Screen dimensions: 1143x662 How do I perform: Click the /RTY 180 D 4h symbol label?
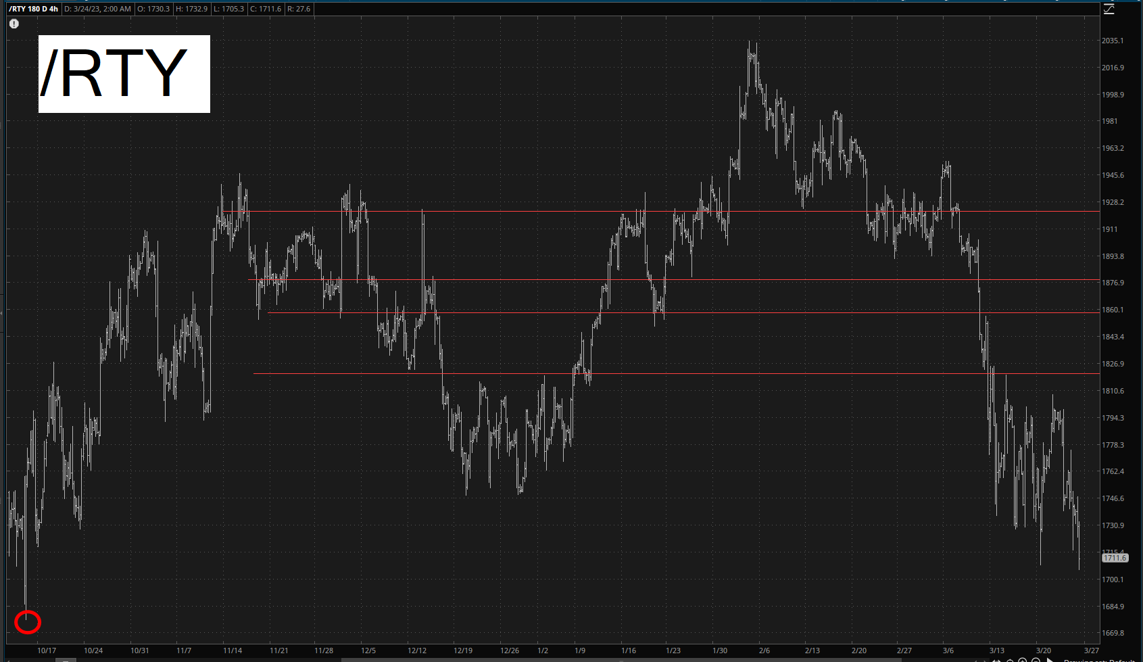point(33,9)
